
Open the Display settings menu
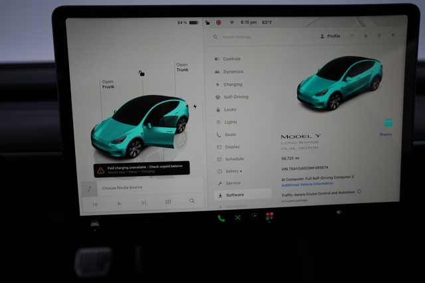click(228, 147)
